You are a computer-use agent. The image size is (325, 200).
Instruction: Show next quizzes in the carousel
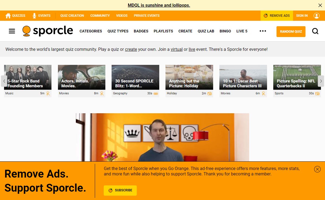[x=321, y=81]
